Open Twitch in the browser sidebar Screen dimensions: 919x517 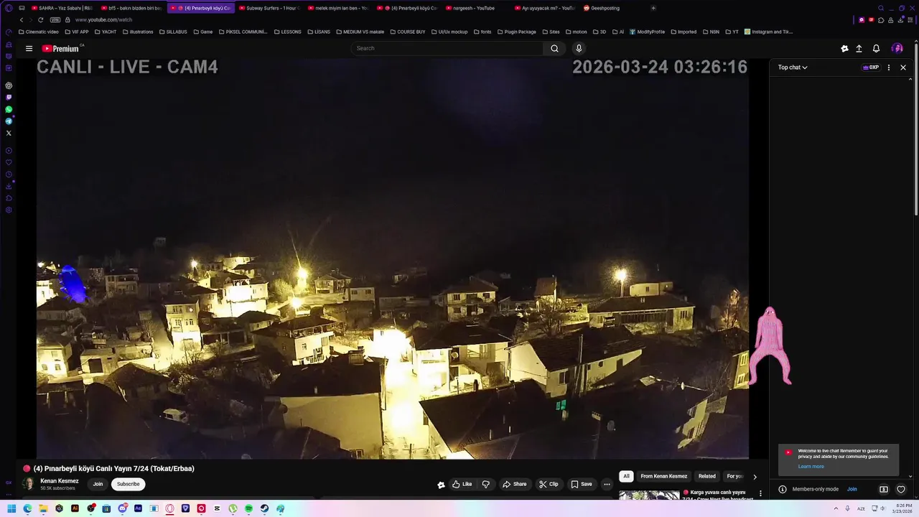(9, 97)
